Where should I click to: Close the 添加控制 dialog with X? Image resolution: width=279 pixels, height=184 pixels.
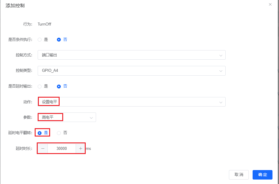coord(270,4)
